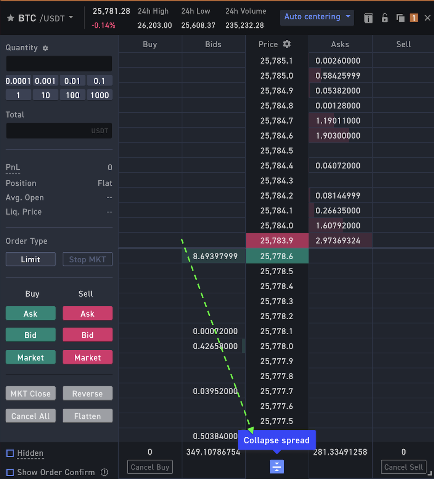
Task: Open the Quantity settings gear
Action: pos(45,48)
